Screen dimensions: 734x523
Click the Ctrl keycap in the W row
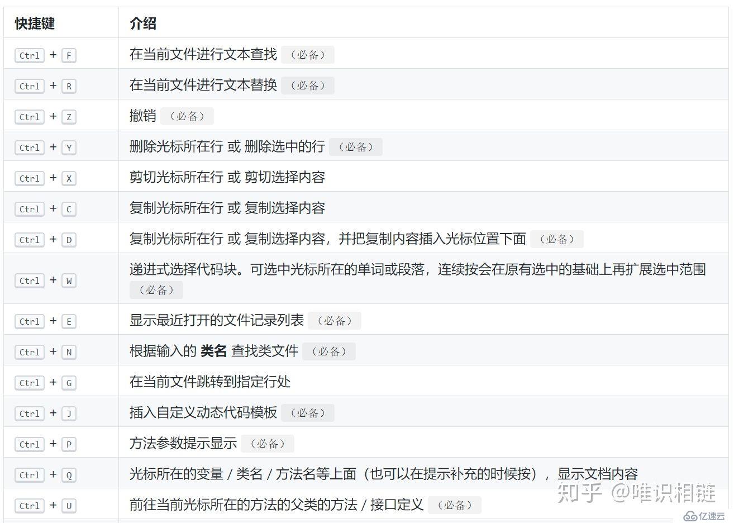tap(30, 280)
